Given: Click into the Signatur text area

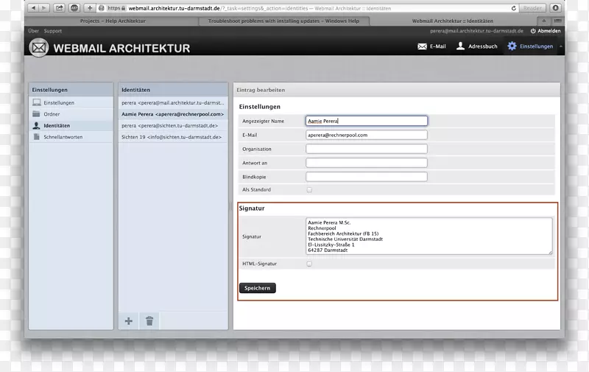Looking at the screenshot, I should 428,236.
